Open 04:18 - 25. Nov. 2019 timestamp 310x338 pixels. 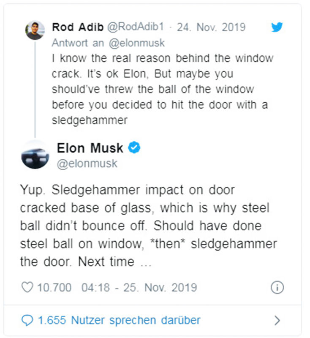pyautogui.click(x=139, y=288)
